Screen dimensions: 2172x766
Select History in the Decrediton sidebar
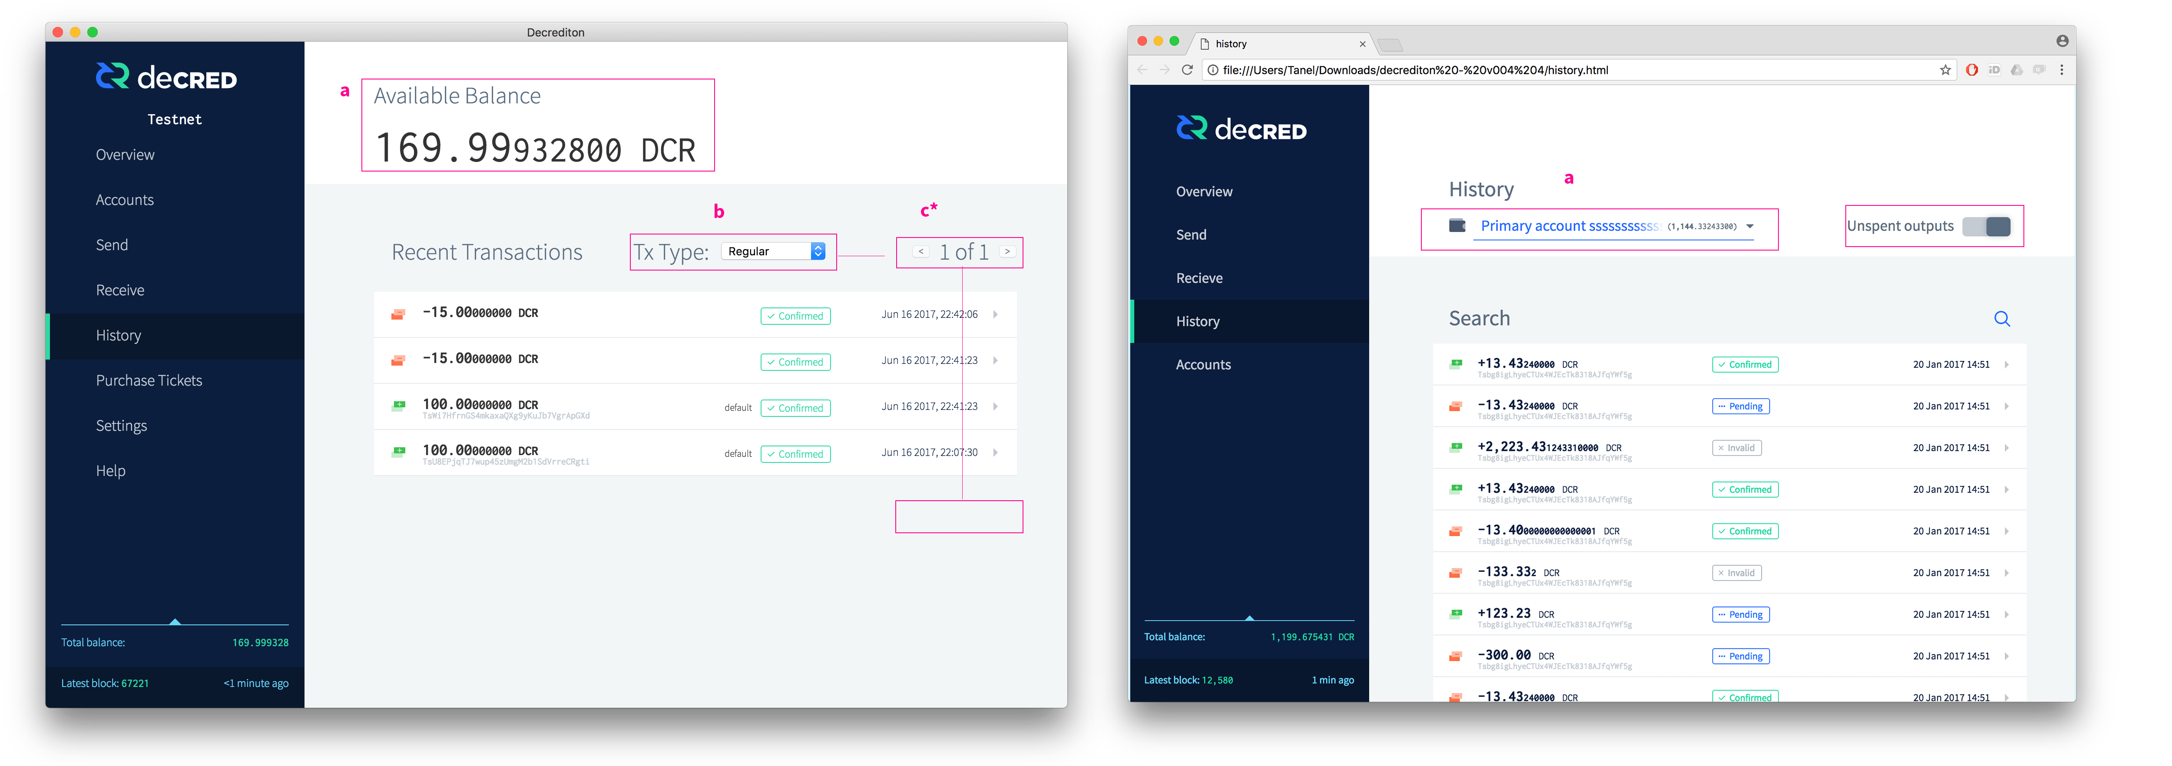pyautogui.click(x=118, y=334)
